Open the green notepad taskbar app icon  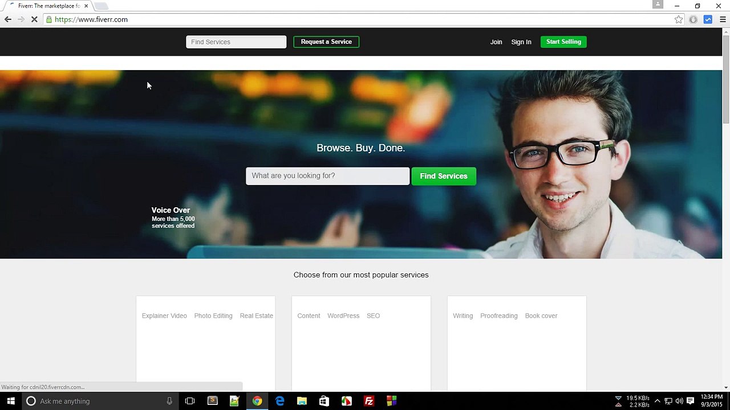[x=234, y=401]
